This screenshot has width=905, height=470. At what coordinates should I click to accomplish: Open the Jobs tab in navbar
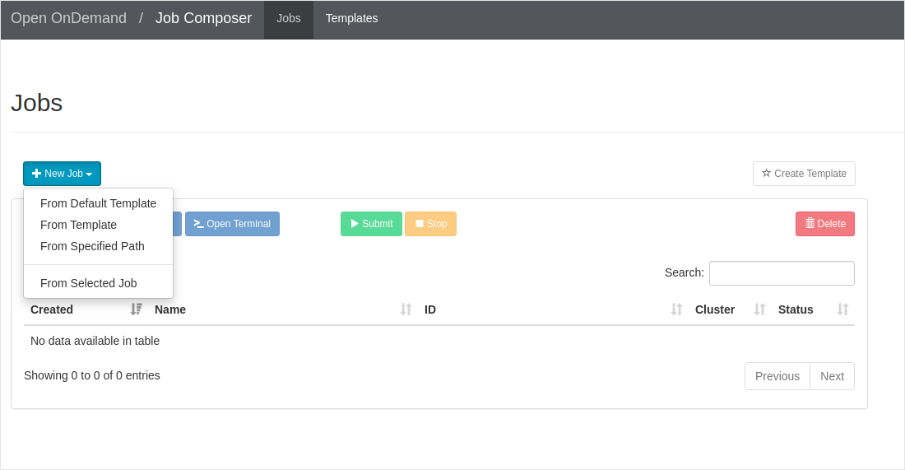click(289, 18)
